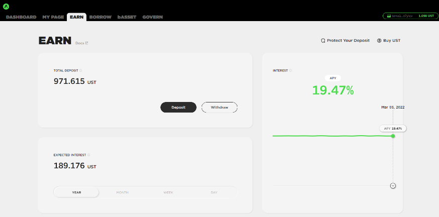Select the EARN tab
Screen dimensions: 439x217
76,17
